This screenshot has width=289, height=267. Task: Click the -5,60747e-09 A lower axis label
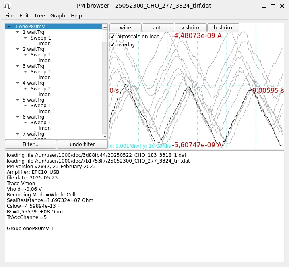[x=197, y=145]
